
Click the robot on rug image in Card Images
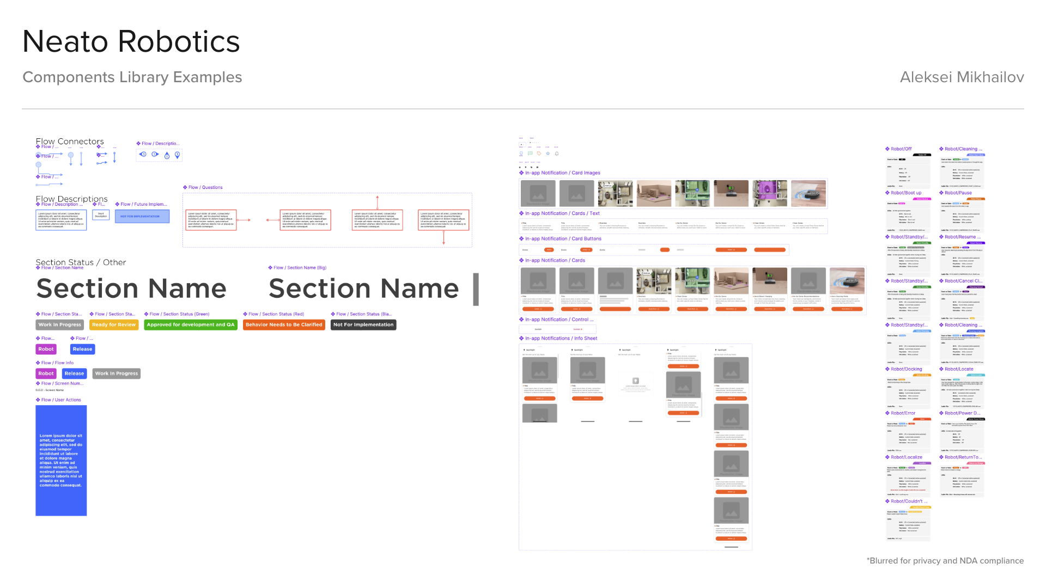click(x=808, y=193)
